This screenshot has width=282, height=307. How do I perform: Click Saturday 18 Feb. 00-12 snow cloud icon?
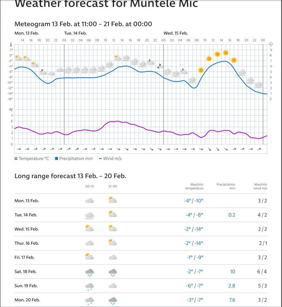tap(90, 272)
